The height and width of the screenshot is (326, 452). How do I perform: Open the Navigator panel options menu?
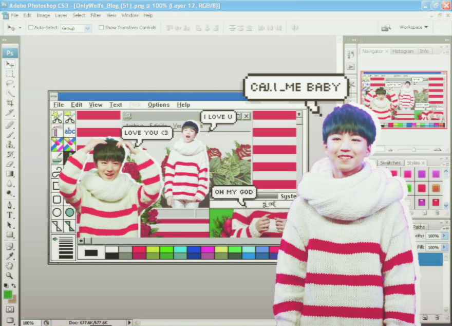(x=445, y=52)
